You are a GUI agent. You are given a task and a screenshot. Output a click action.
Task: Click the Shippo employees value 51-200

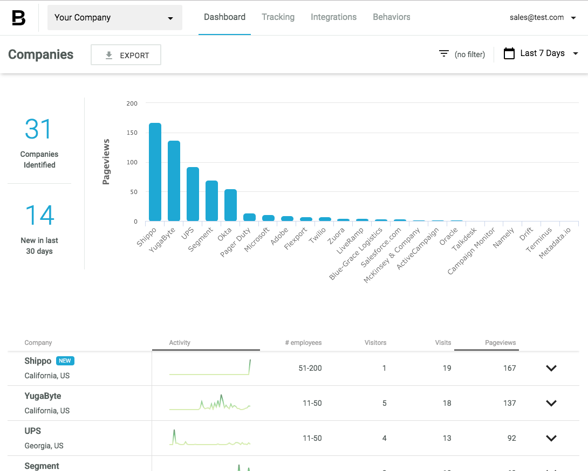(x=310, y=368)
